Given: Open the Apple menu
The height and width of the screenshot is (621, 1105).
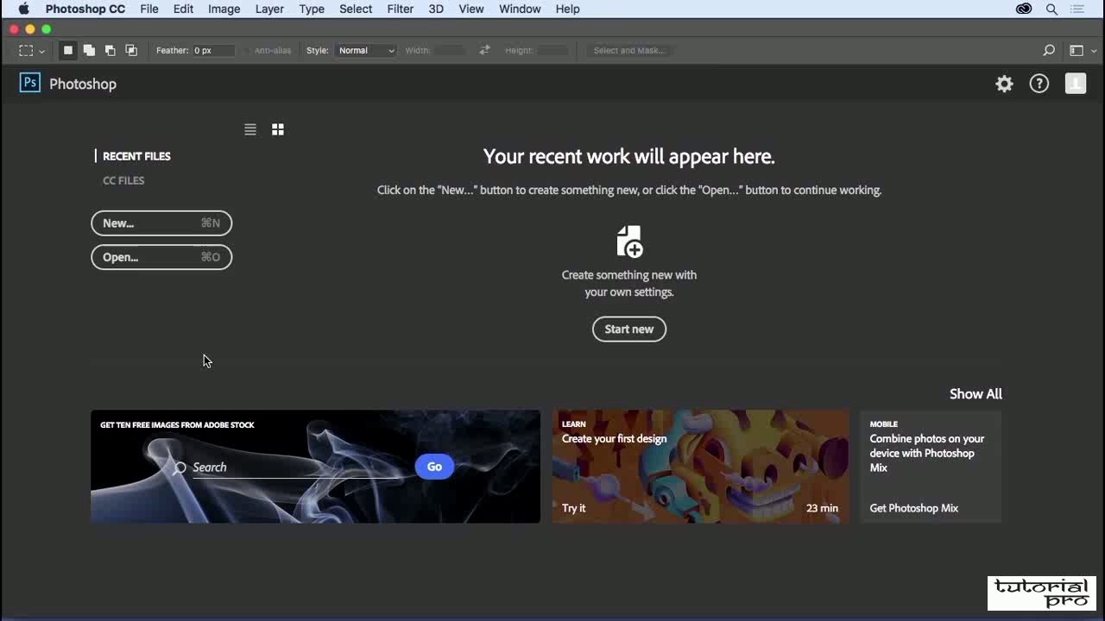Looking at the screenshot, I should point(23,9).
